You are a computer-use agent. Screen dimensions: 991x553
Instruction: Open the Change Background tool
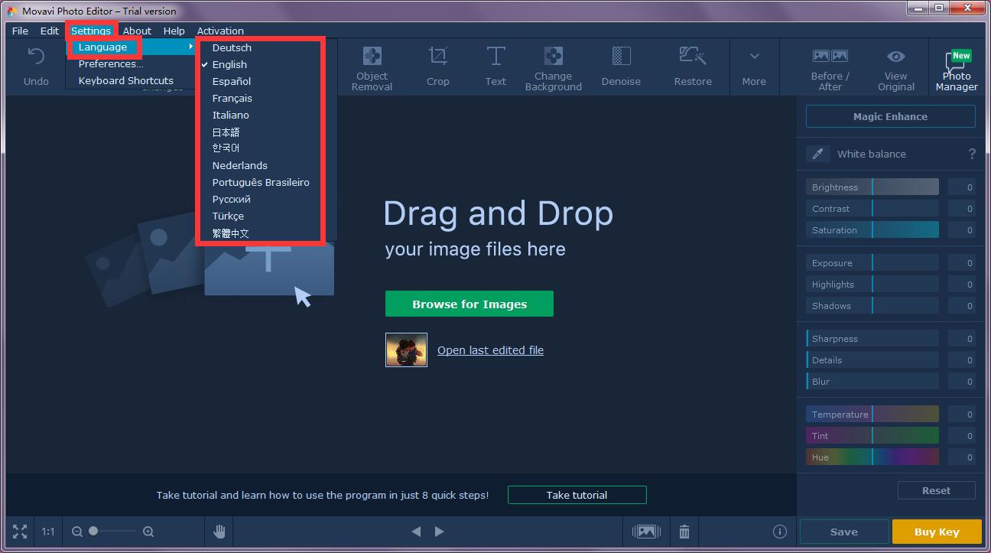(x=554, y=68)
